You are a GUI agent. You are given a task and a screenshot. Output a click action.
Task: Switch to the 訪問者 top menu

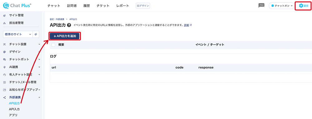tap(72, 6)
